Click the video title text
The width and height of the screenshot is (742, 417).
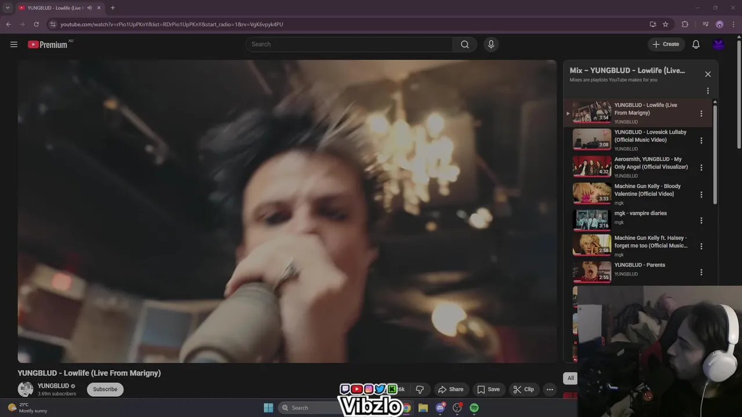[89, 373]
